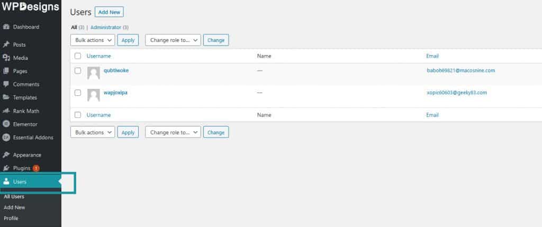Click the avatar thumbnail of wapjoxipa
The height and width of the screenshot is (227, 542).
94,95
